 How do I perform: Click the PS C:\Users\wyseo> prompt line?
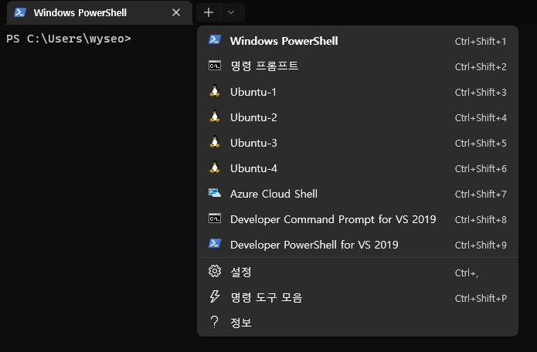coord(69,39)
